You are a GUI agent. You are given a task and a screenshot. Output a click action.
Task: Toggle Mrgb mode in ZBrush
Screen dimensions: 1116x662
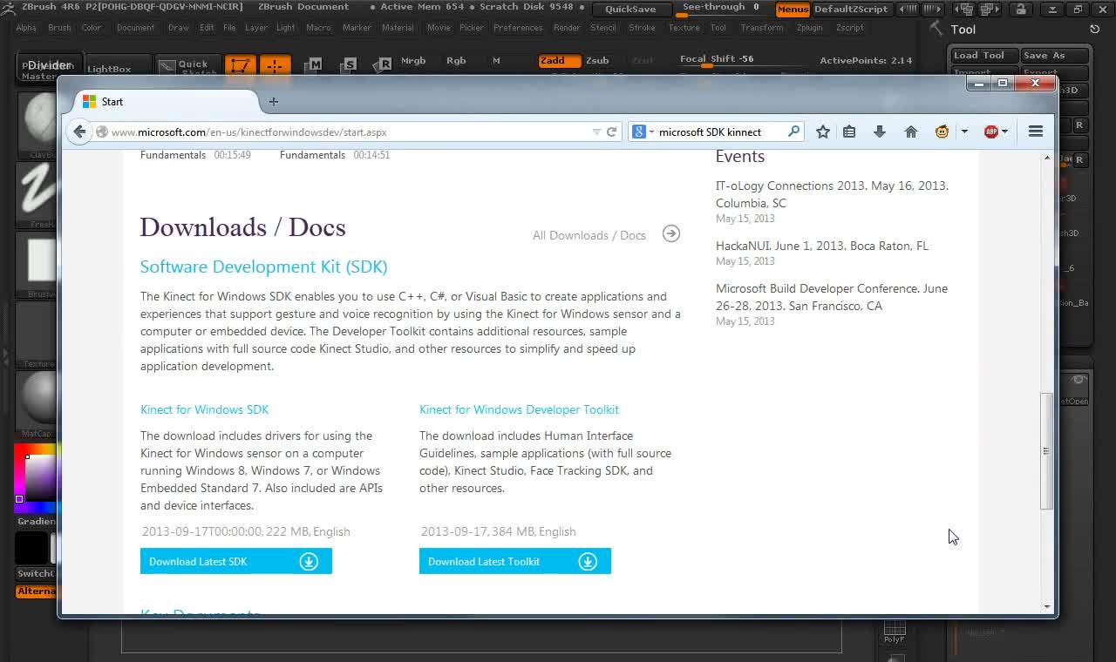(413, 61)
